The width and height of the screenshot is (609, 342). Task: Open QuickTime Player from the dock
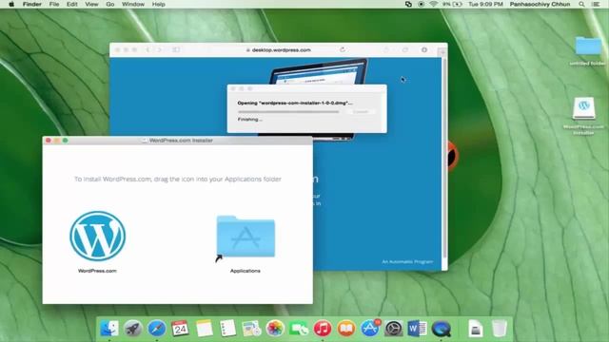click(x=441, y=329)
